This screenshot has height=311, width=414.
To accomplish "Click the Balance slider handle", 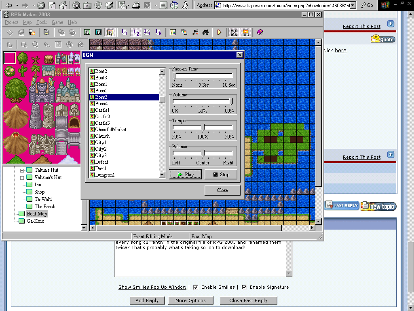I will [x=203, y=153].
